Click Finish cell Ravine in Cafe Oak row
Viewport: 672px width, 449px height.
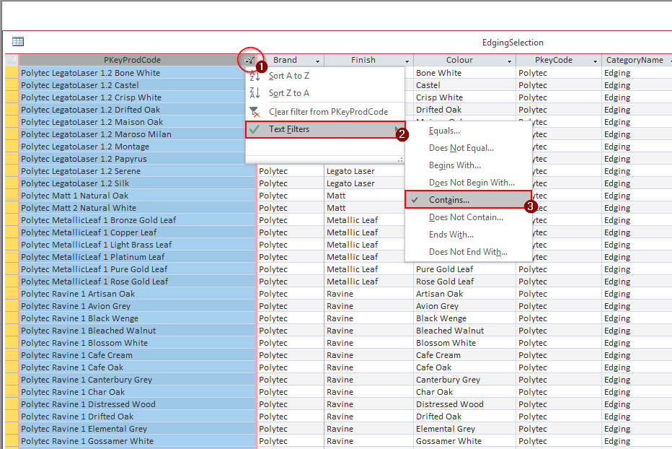(x=368, y=367)
